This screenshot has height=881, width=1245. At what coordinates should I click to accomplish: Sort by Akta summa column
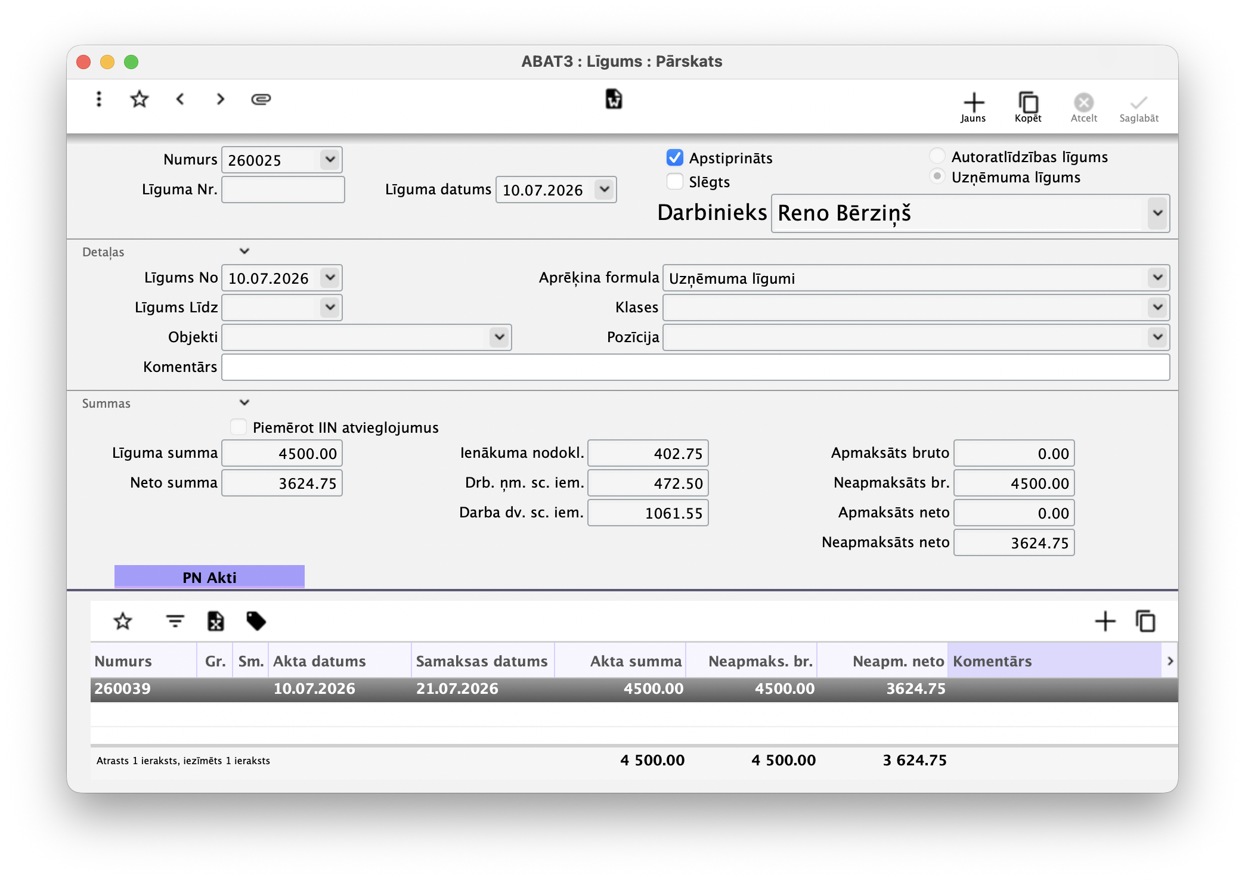pyautogui.click(x=620, y=661)
